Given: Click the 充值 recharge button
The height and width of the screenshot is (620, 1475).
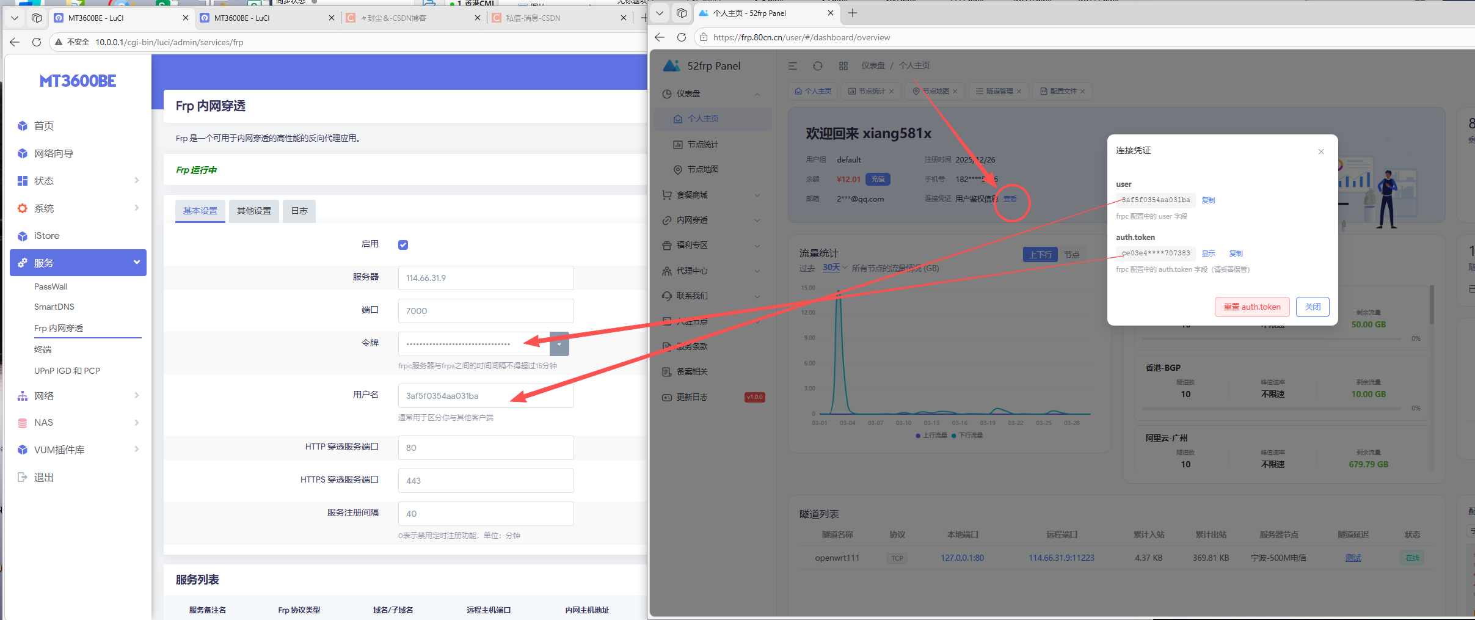Looking at the screenshot, I should [878, 180].
